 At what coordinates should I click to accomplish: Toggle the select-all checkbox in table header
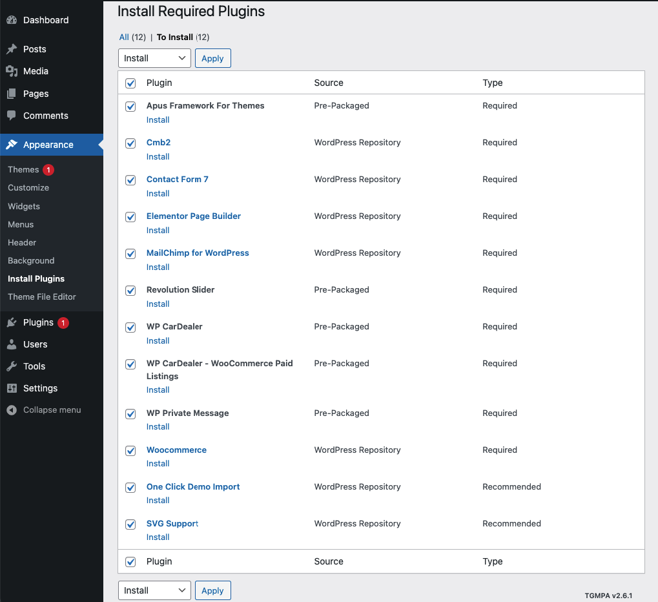point(130,83)
